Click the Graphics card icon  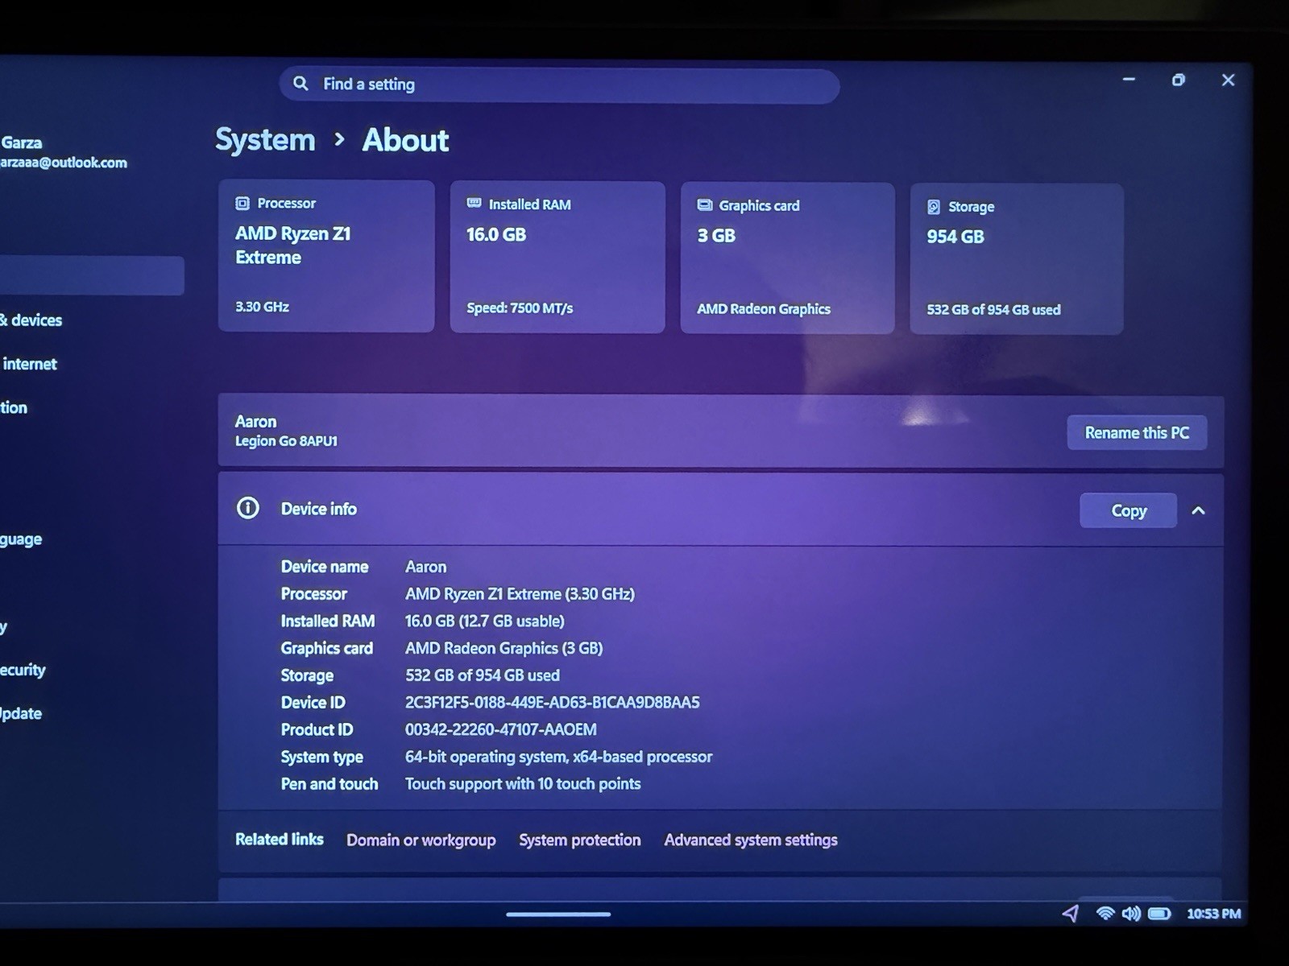704,205
